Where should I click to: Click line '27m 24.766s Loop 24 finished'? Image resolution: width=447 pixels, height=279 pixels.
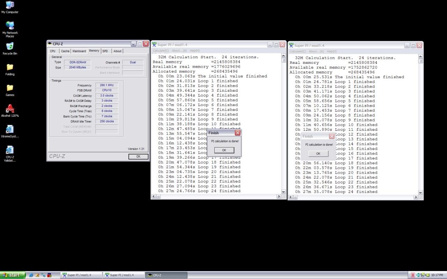click(199, 191)
